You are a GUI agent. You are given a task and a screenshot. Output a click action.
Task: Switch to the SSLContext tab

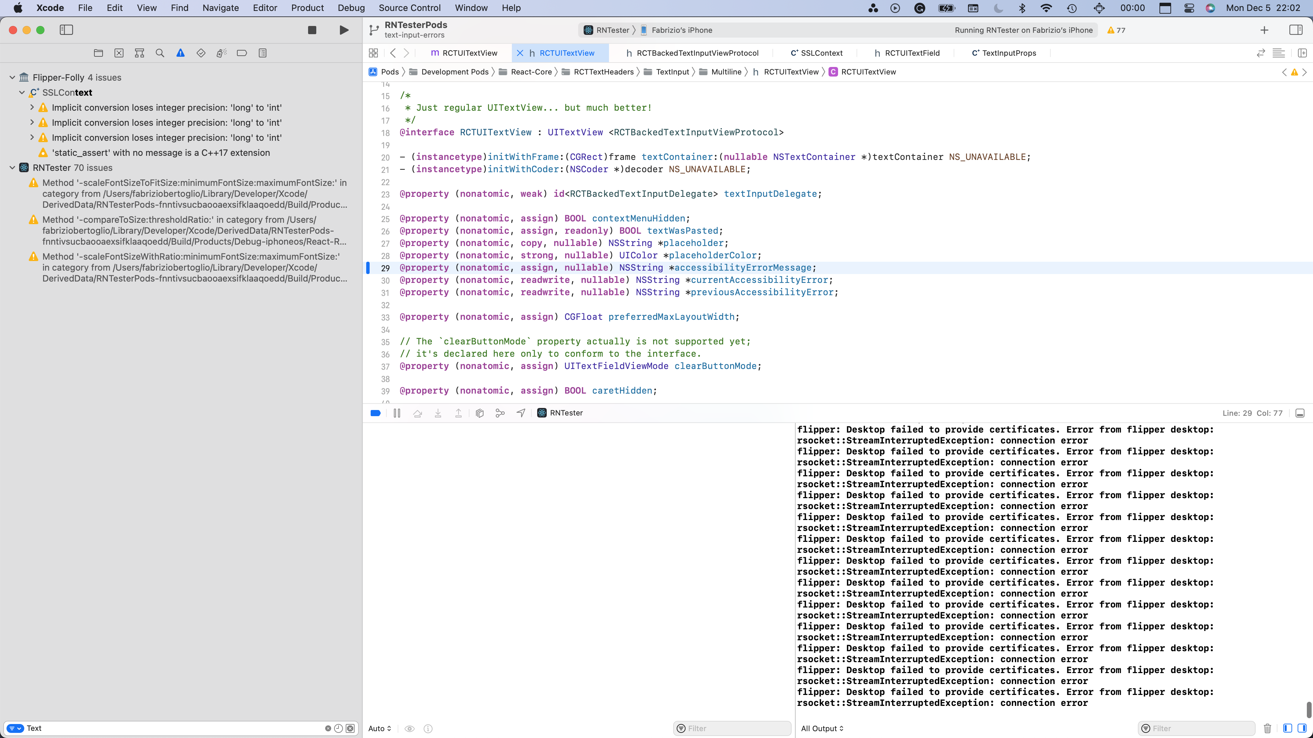click(x=817, y=53)
